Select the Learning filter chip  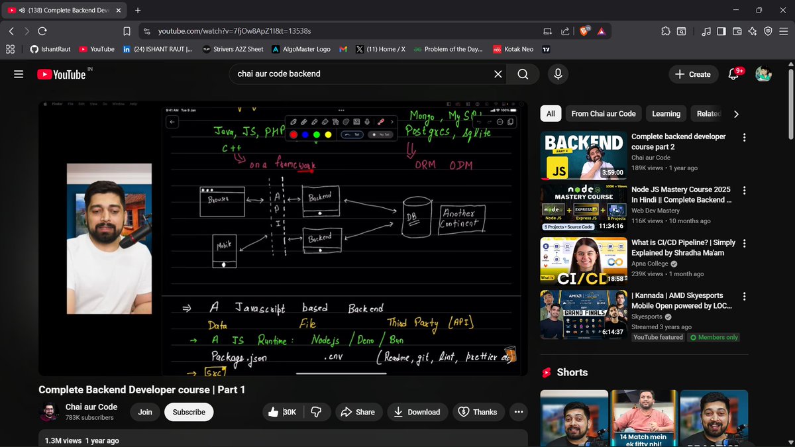(x=666, y=114)
